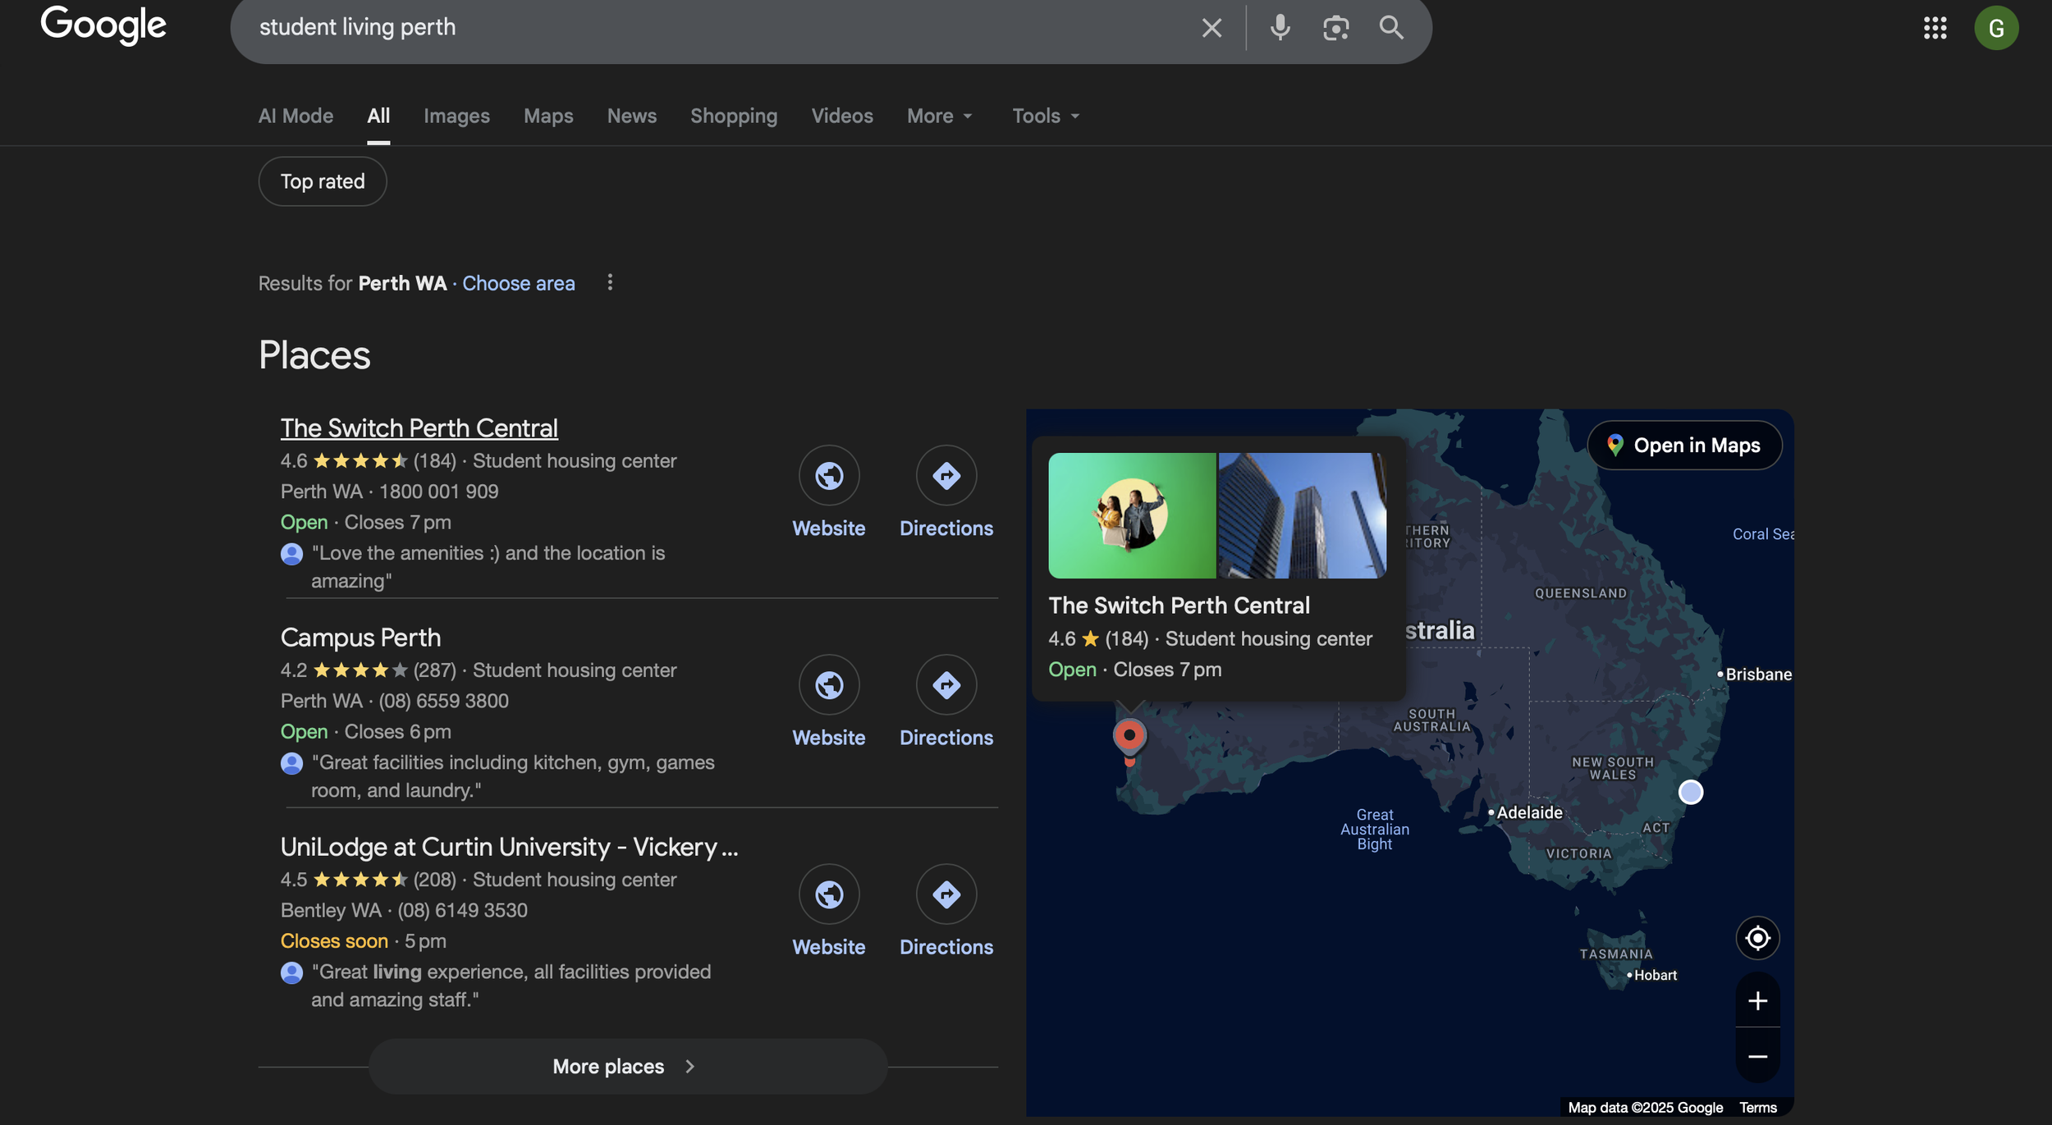The height and width of the screenshot is (1125, 2052).
Task: Get directions to The Switch Perth Central
Action: 946,476
